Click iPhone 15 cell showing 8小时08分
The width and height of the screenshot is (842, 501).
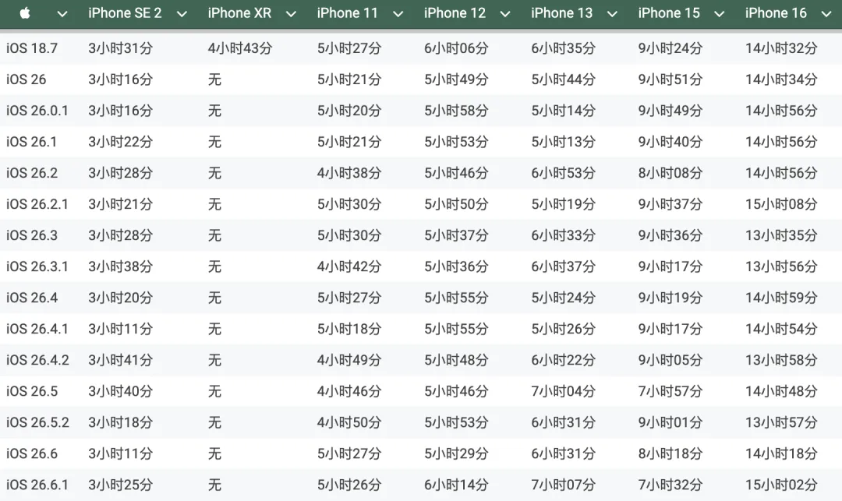point(670,173)
